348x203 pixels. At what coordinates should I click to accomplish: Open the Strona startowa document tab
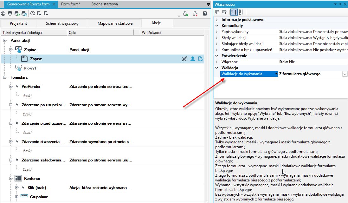point(105,4)
